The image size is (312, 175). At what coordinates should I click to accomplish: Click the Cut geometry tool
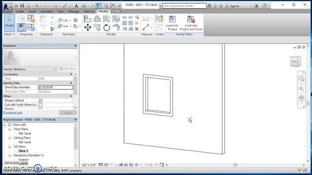[x=62, y=20]
